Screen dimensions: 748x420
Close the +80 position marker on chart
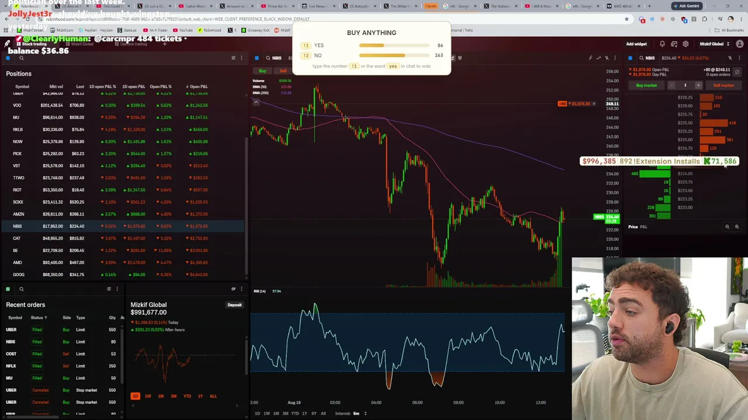(x=594, y=104)
